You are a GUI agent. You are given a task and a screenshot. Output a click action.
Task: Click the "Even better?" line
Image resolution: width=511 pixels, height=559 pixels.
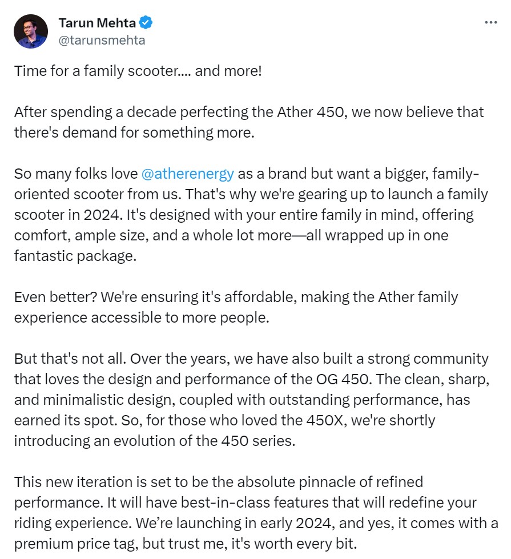point(236,297)
